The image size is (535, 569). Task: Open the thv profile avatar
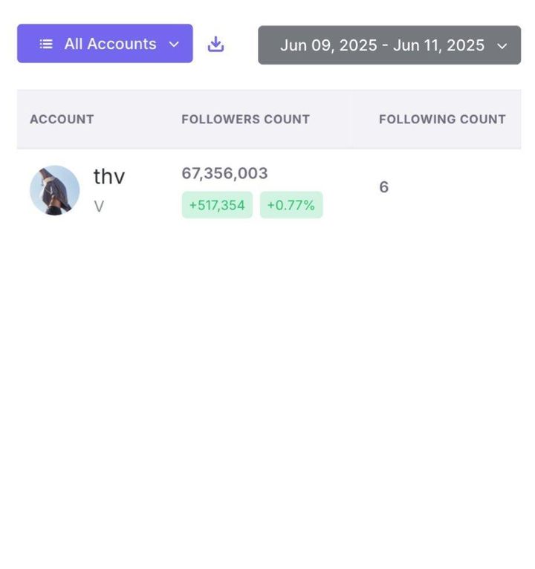tap(54, 190)
